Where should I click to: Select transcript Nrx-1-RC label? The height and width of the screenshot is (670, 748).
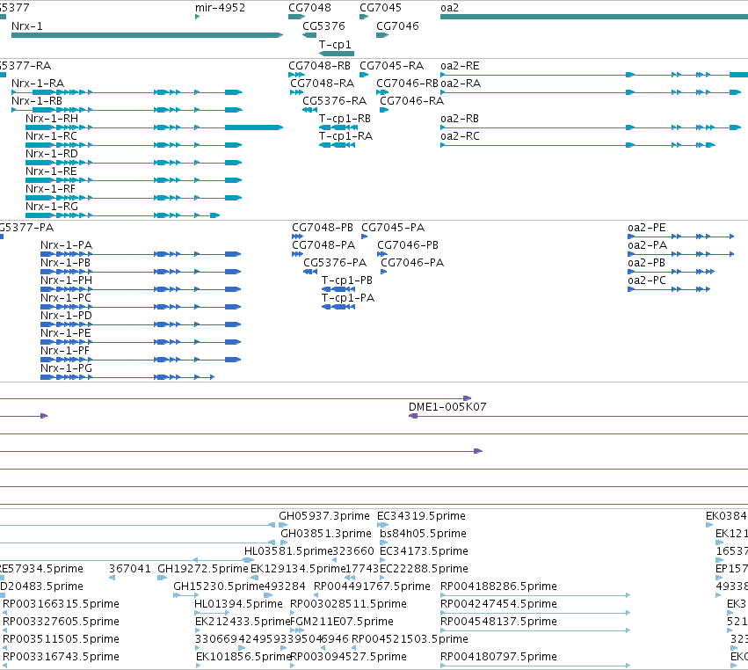point(52,136)
